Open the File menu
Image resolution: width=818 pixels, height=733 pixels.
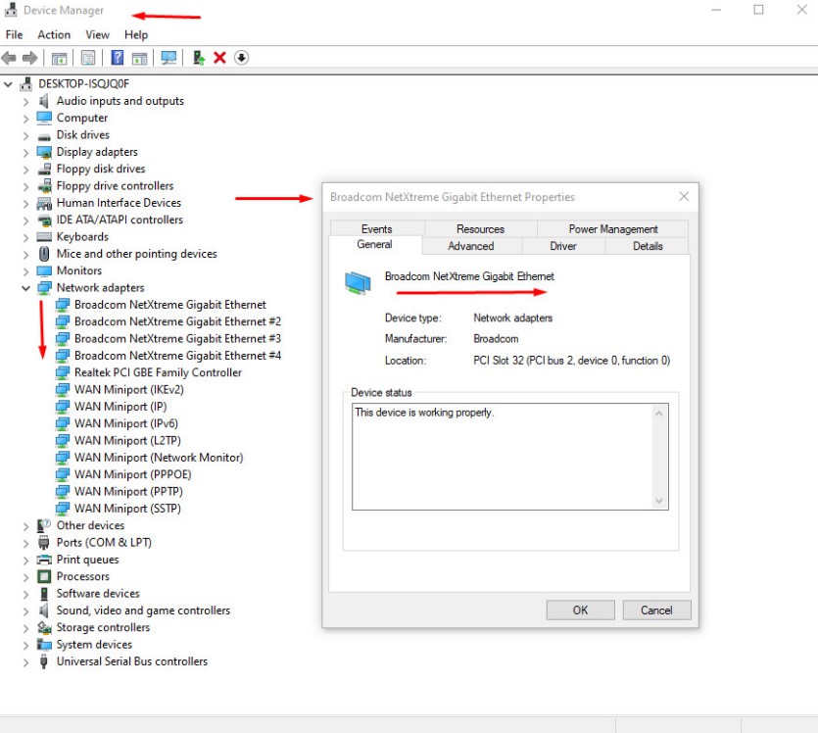pos(14,35)
